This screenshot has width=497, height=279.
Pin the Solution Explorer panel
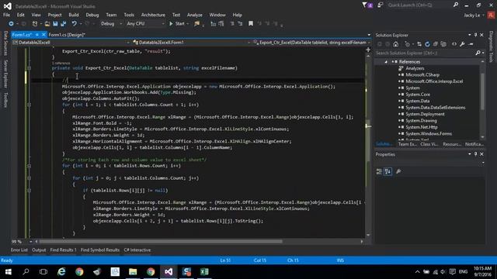tap(475, 35)
